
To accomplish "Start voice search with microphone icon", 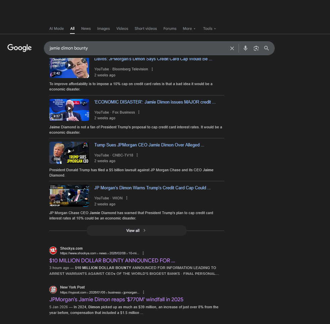I will (x=245, y=48).
